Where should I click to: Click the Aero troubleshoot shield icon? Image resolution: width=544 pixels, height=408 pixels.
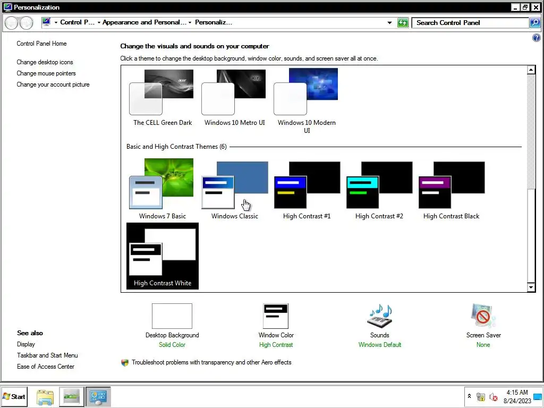pos(125,362)
